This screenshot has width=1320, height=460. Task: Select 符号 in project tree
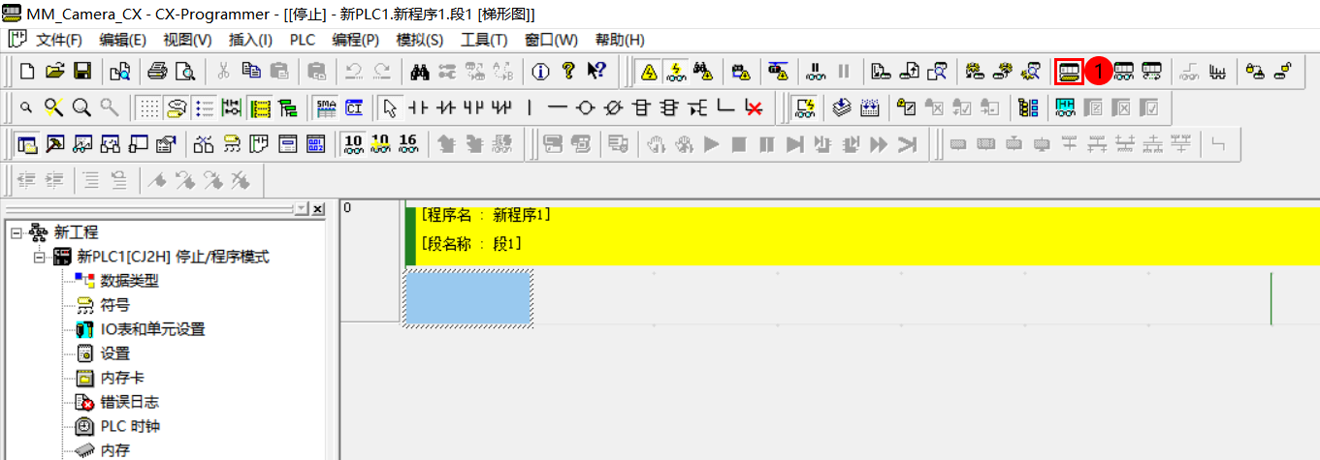click(115, 305)
